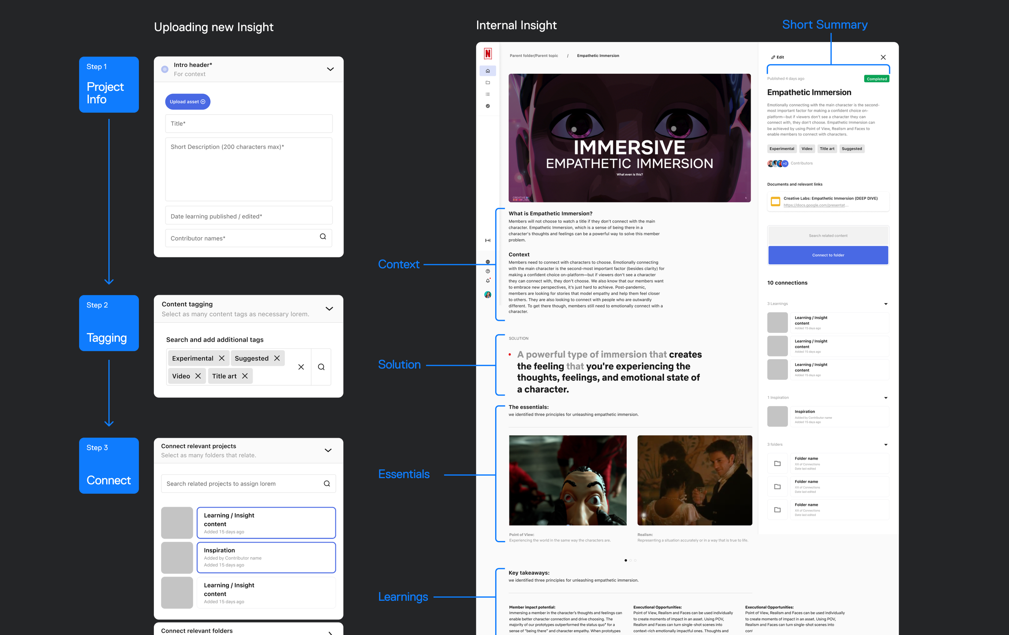The image size is (1009, 635).
Task: Click the checkmark icon in sidebar
Action: [487, 106]
